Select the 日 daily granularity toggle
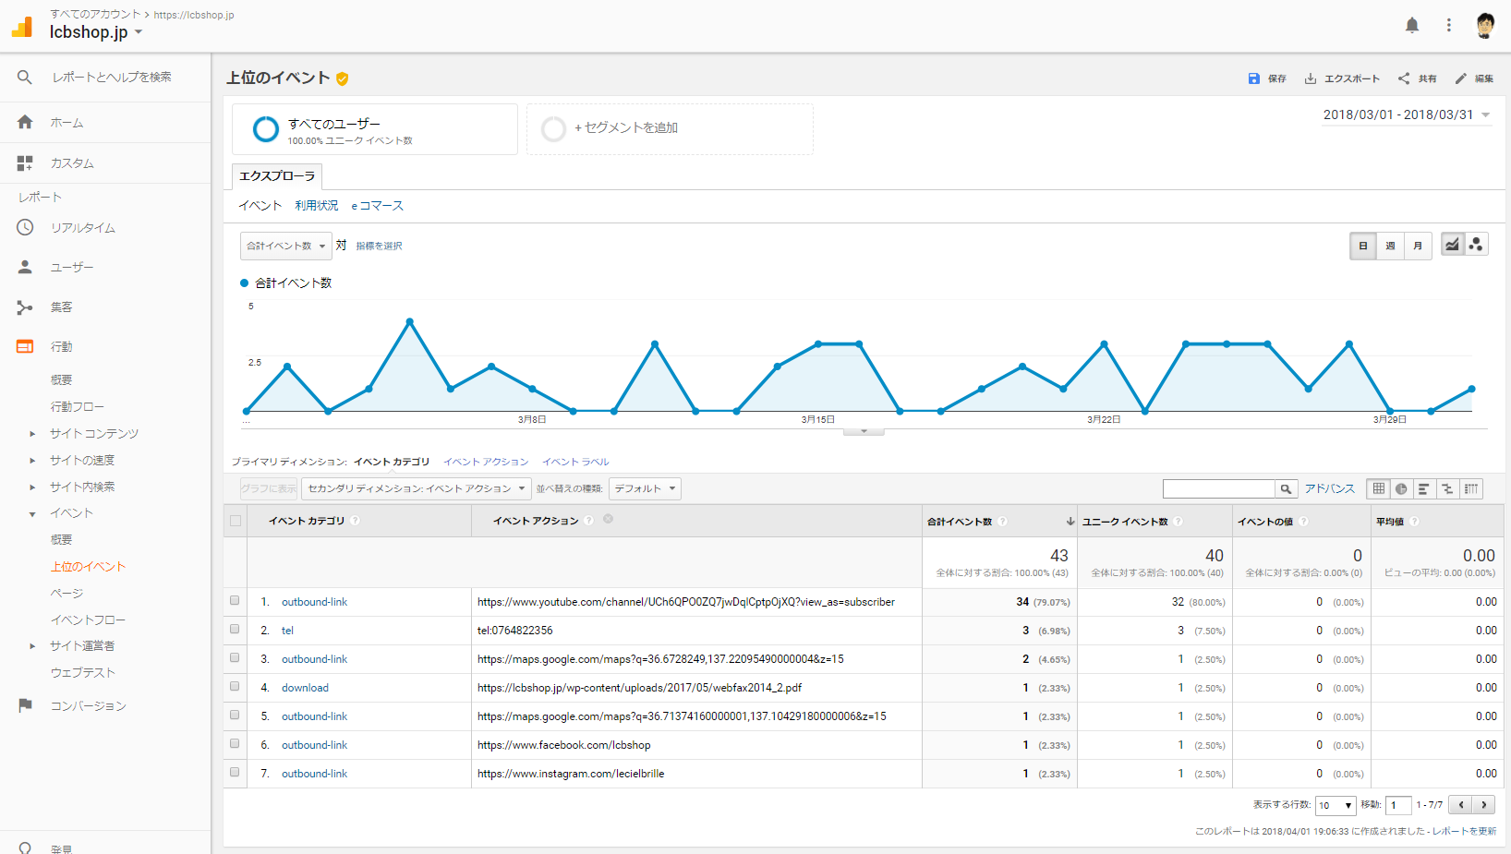1511x854 pixels. click(1363, 246)
